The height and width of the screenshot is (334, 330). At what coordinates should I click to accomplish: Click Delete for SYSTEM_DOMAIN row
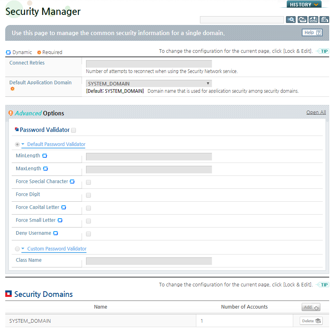311,321
